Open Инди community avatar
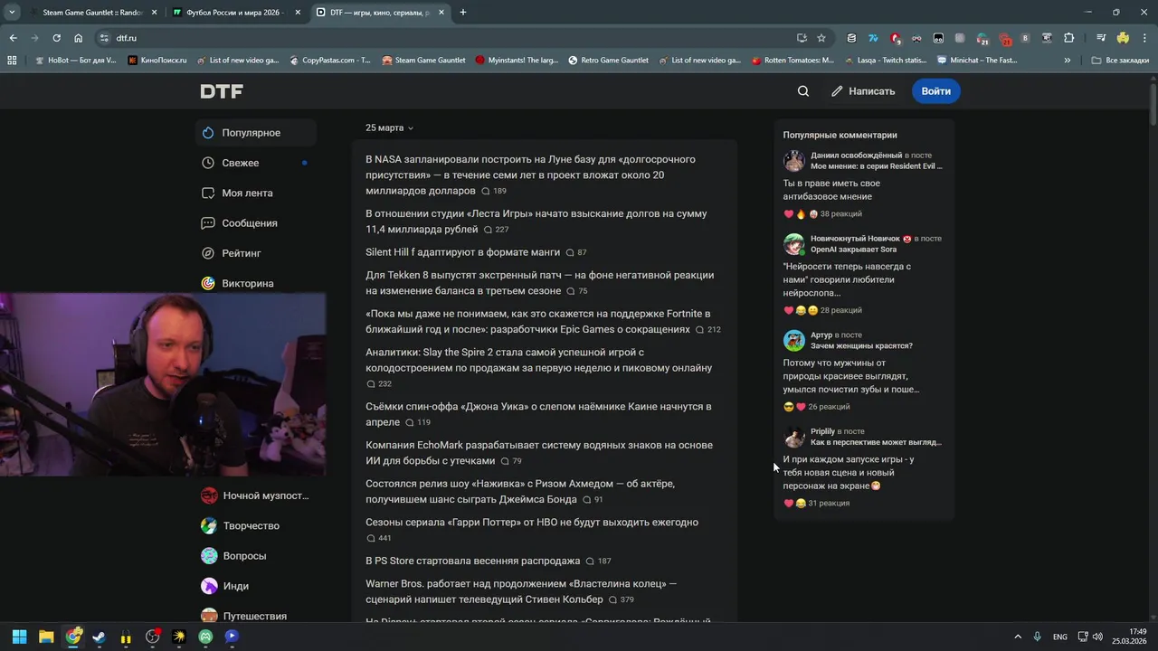Screen dimensions: 1158x651 (209, 586)
